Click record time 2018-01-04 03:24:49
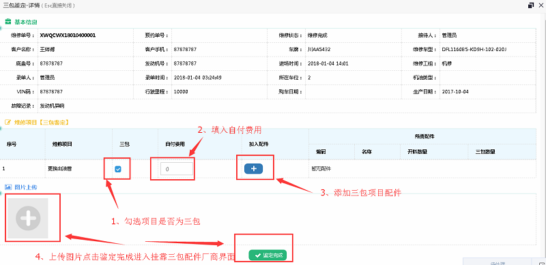This screenshot has width=546, height=265. [x=198, y=78]
